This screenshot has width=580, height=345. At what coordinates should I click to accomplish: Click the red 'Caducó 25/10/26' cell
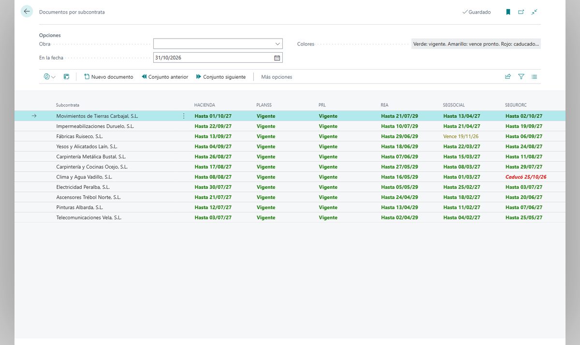point(526,177)
